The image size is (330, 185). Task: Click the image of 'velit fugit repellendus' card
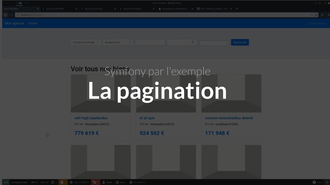(101, 94)
